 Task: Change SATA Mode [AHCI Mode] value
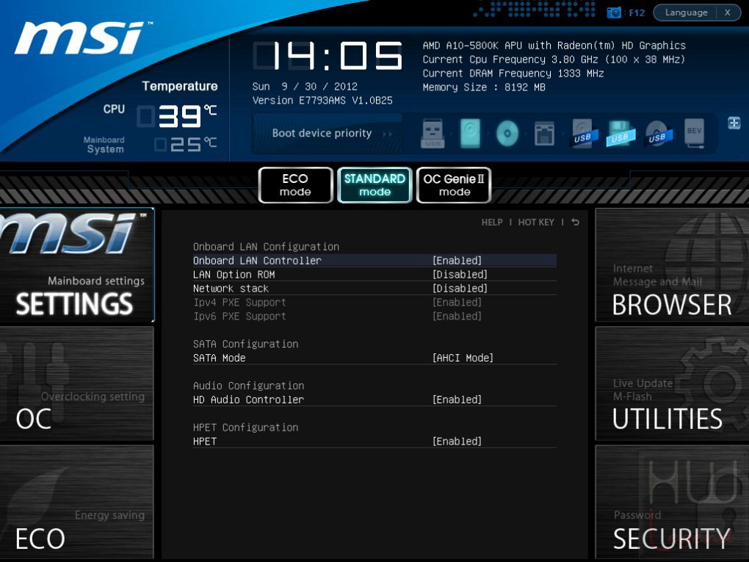pos(463,358)
